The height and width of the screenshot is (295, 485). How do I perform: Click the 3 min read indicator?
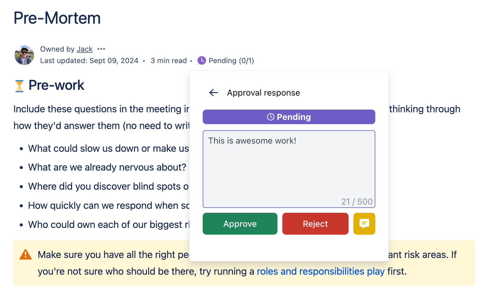(x=169, y=60)
